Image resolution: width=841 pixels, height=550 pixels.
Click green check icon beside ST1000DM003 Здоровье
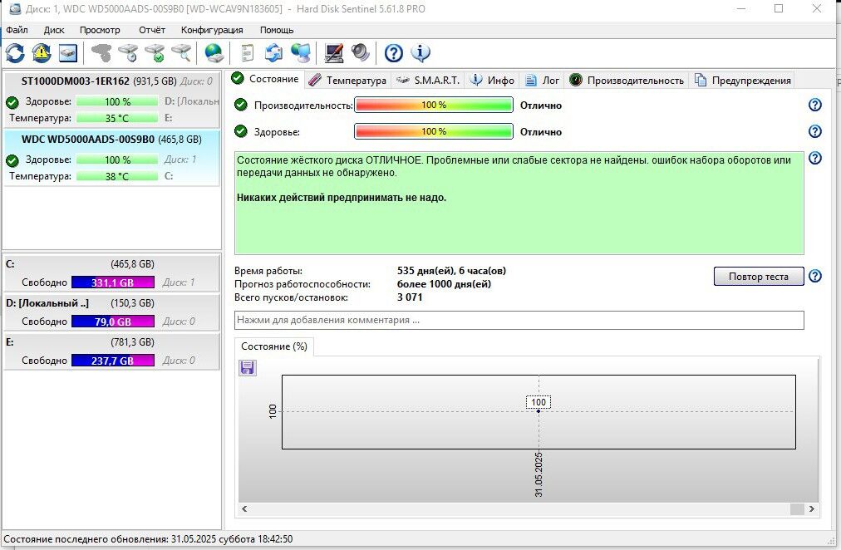[12, 102]
